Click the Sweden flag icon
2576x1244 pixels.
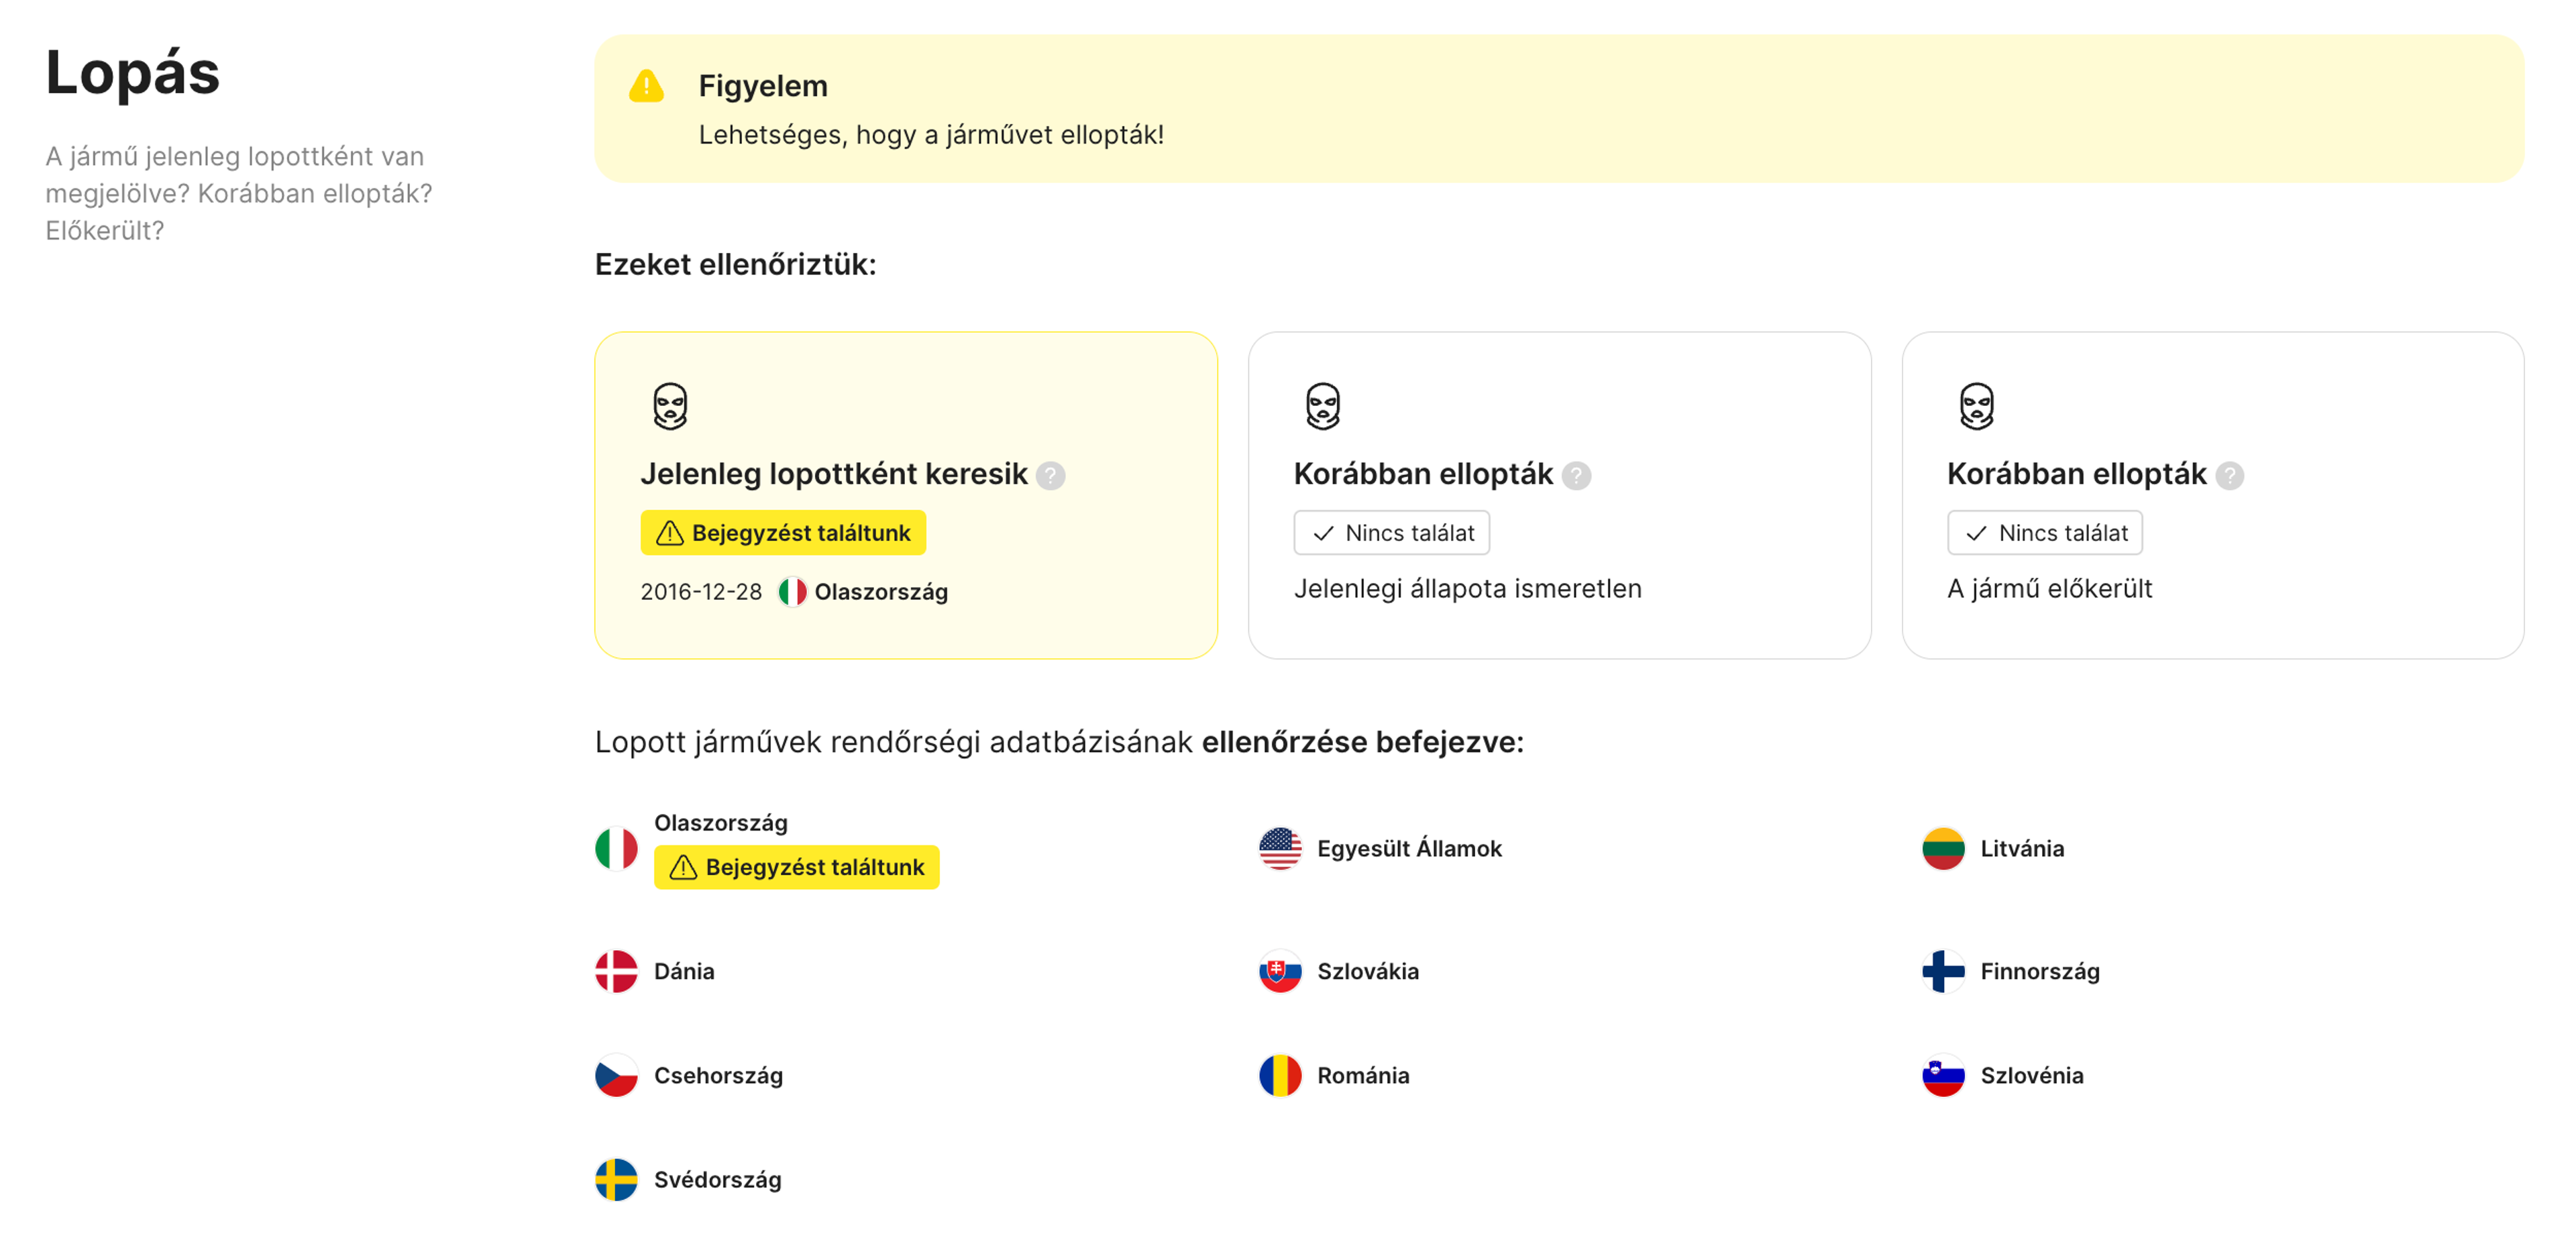click(616, 1179)
